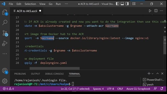Click --attach-acr on line 19
The width and height of the screenshot is (167, 94).
click(93, 26)
